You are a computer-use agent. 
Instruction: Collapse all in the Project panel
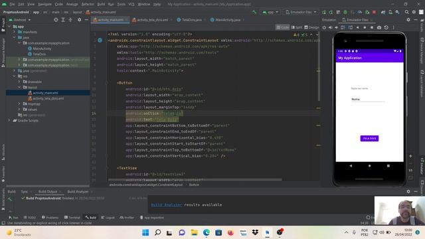point(70,20)
